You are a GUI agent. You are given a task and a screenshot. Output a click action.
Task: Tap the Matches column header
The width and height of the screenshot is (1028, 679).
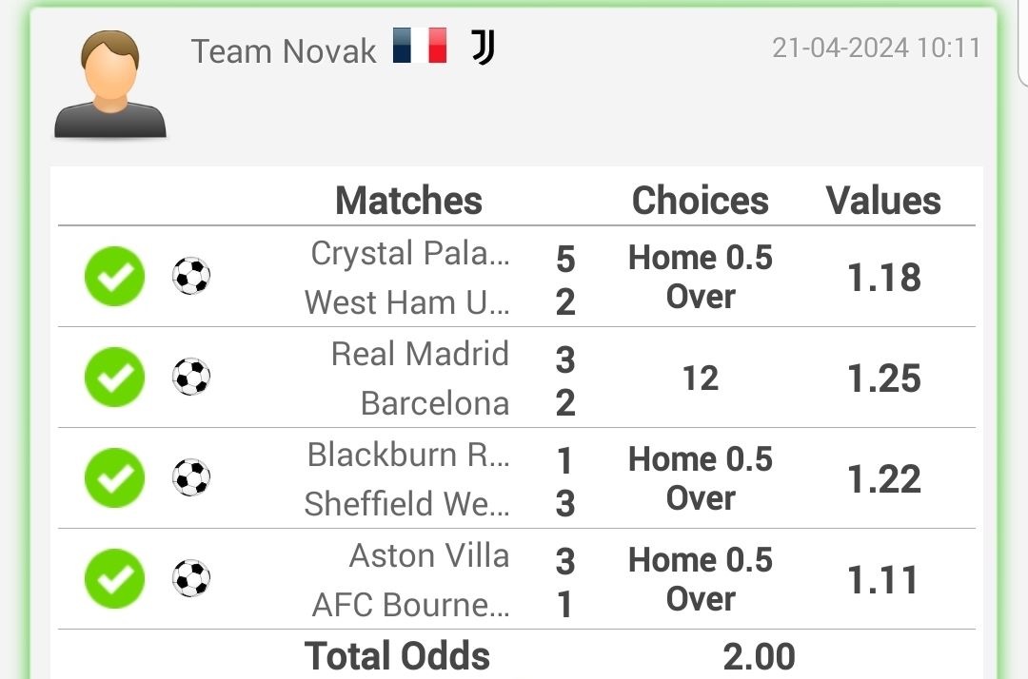coord(408,201)
